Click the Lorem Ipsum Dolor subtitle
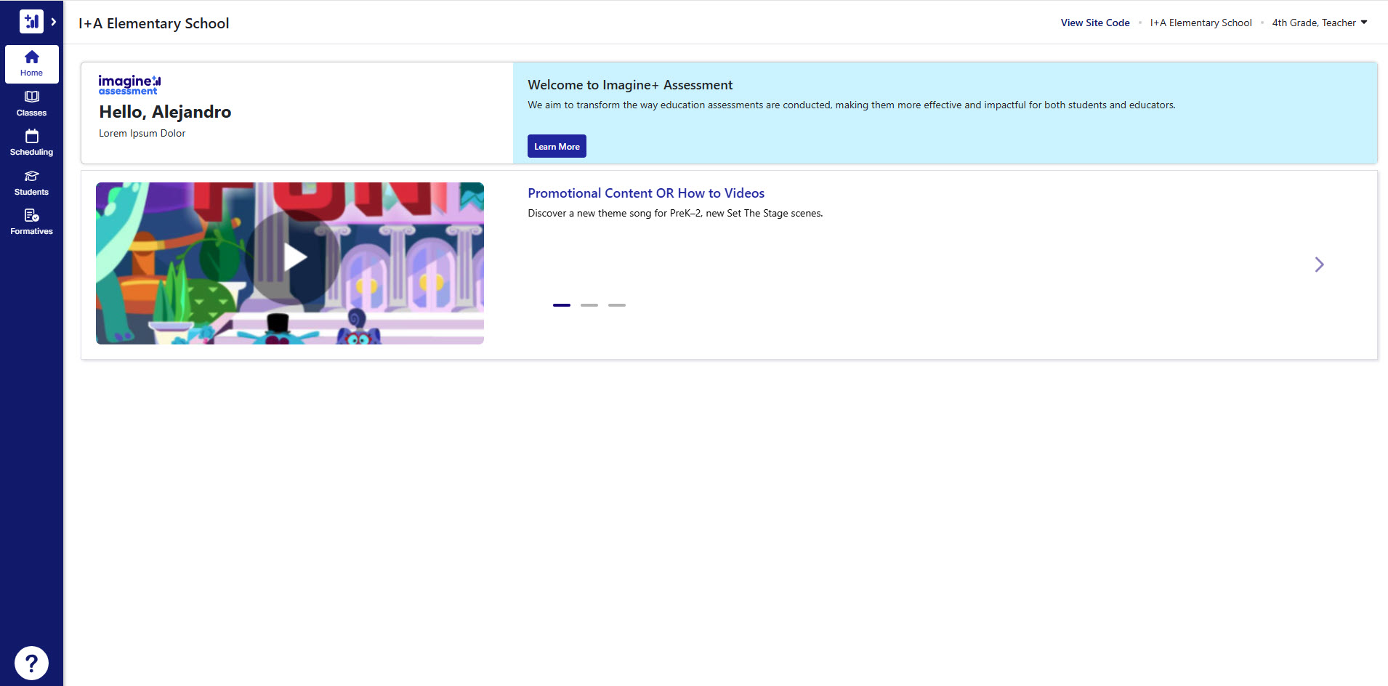Viewport: 1388px width, 686px height. 142,133
